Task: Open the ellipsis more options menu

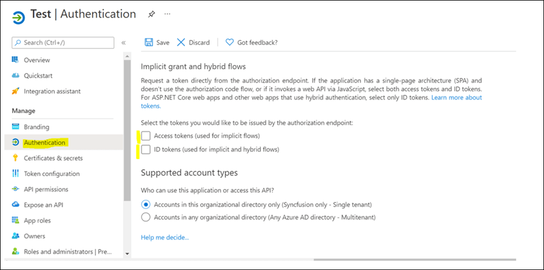Action: tap(167, 13)
